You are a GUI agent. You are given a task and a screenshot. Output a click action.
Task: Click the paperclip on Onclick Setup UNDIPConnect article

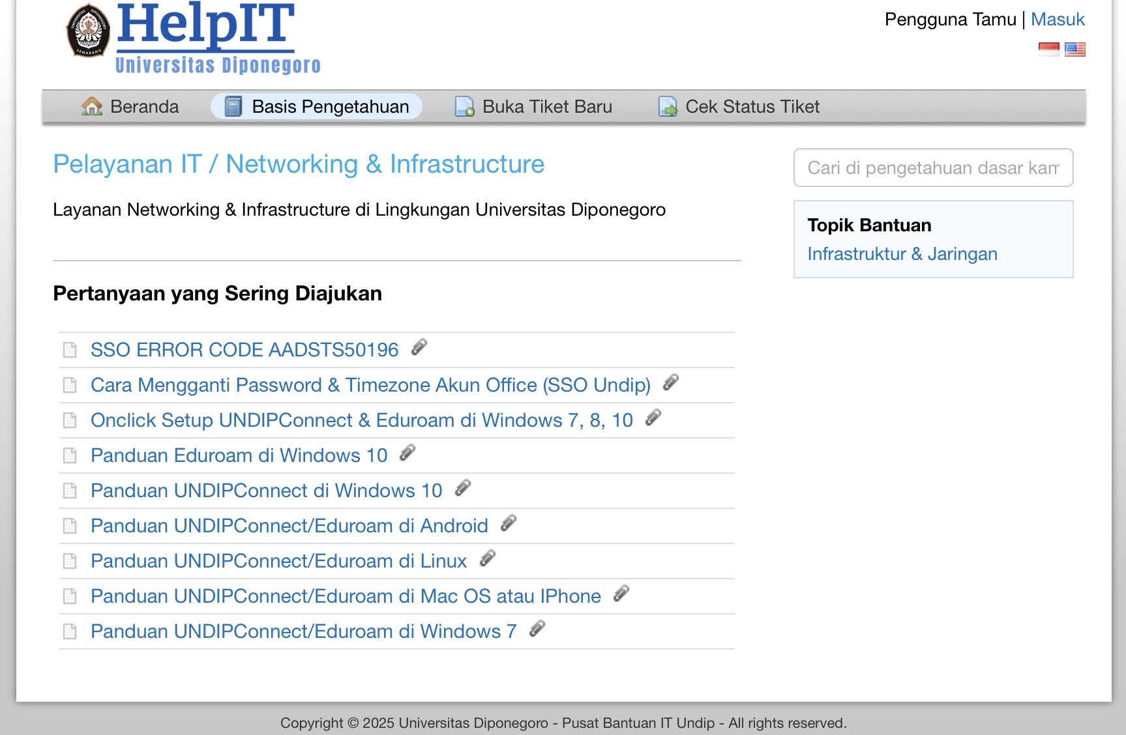[654, 418]
